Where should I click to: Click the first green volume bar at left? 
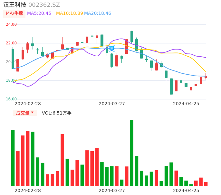click(x=13, y=158)
